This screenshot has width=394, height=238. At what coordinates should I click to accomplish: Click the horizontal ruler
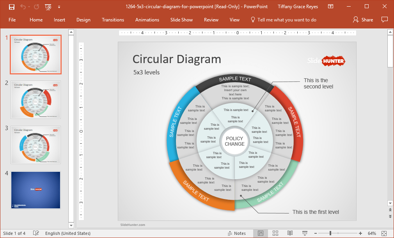point(238,33)
